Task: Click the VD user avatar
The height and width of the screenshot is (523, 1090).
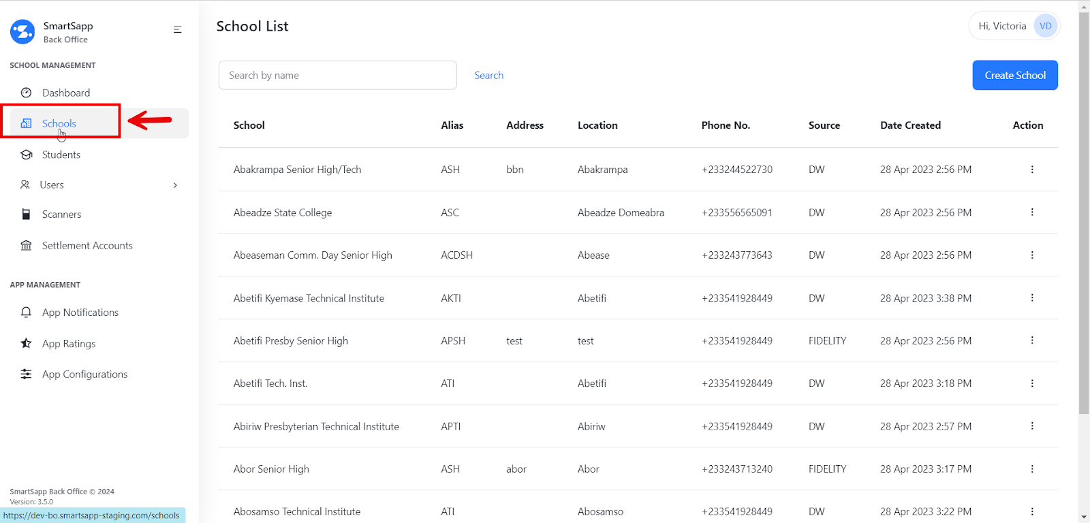Action: [x=1045, y=26]
